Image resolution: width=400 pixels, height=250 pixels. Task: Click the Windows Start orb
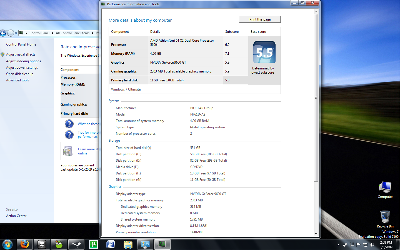coord(7,245)
